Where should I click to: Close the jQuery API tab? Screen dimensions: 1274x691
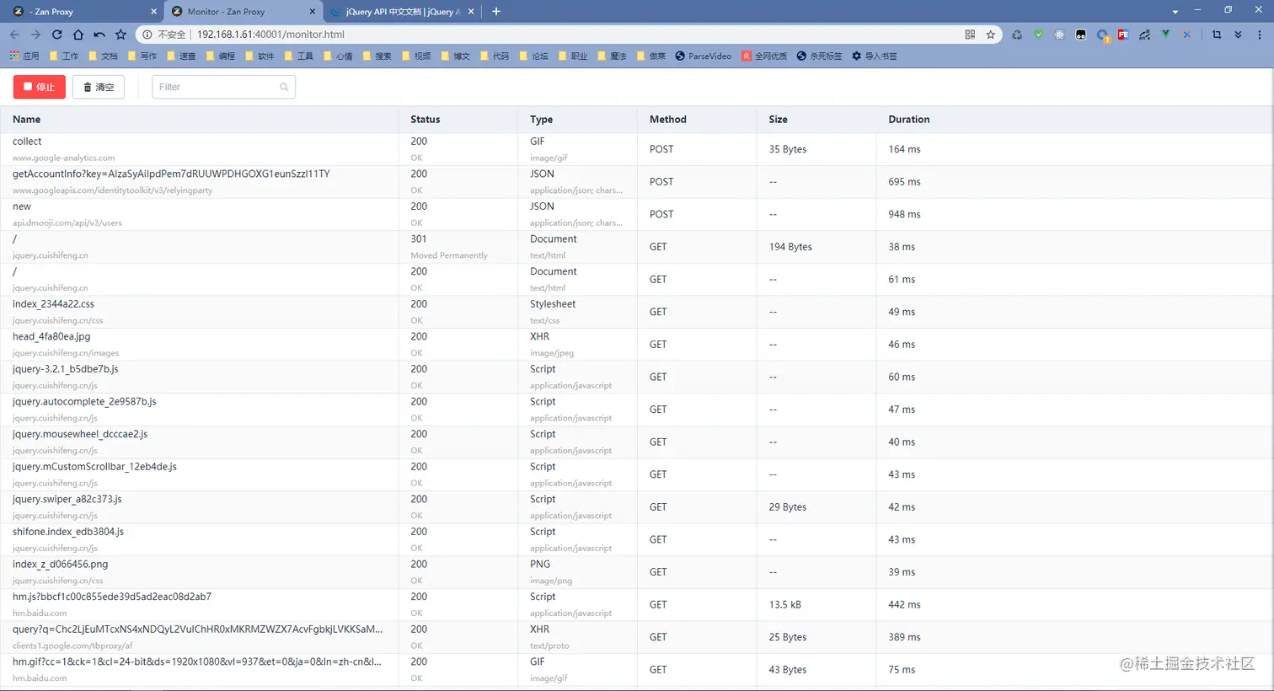[471, 12]
